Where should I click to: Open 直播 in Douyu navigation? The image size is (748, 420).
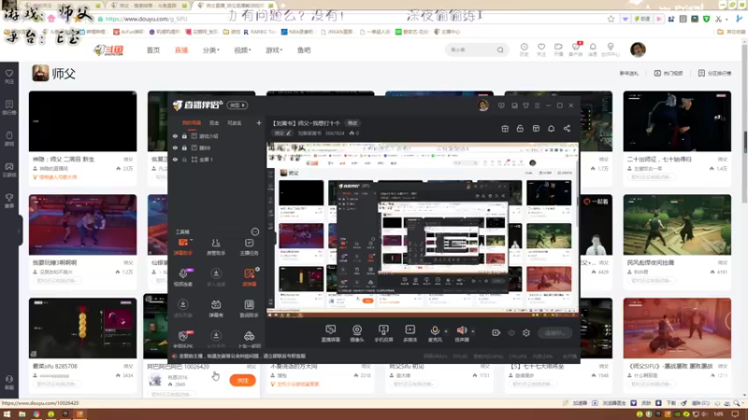point(181,50)
